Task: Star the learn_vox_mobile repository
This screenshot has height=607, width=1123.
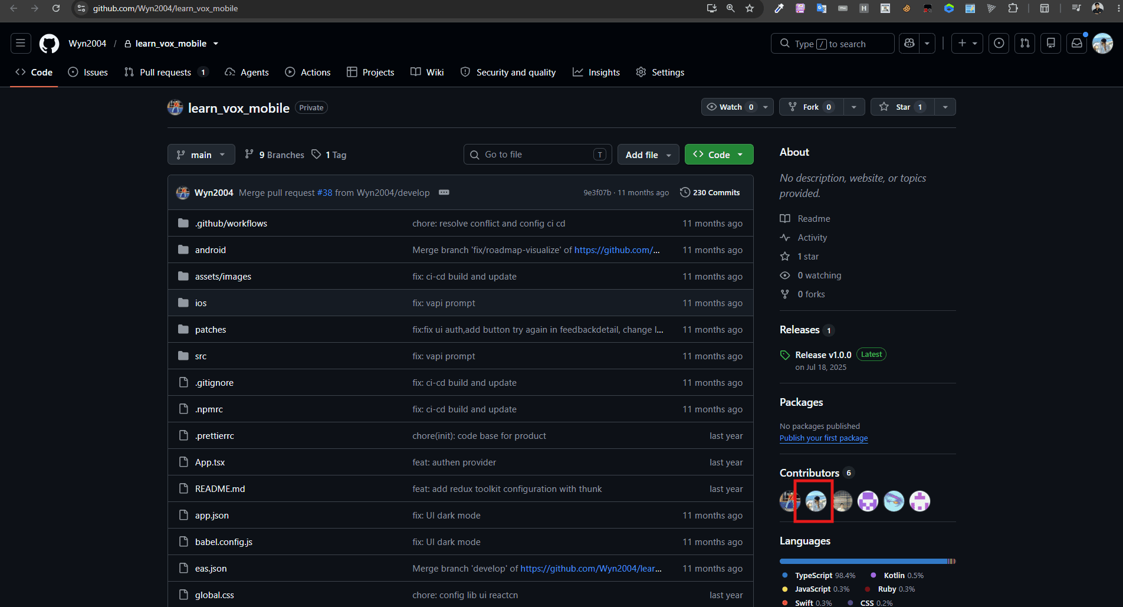Action: [902, 107]
